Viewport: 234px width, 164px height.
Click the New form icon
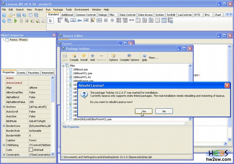(x=30, y=15)
